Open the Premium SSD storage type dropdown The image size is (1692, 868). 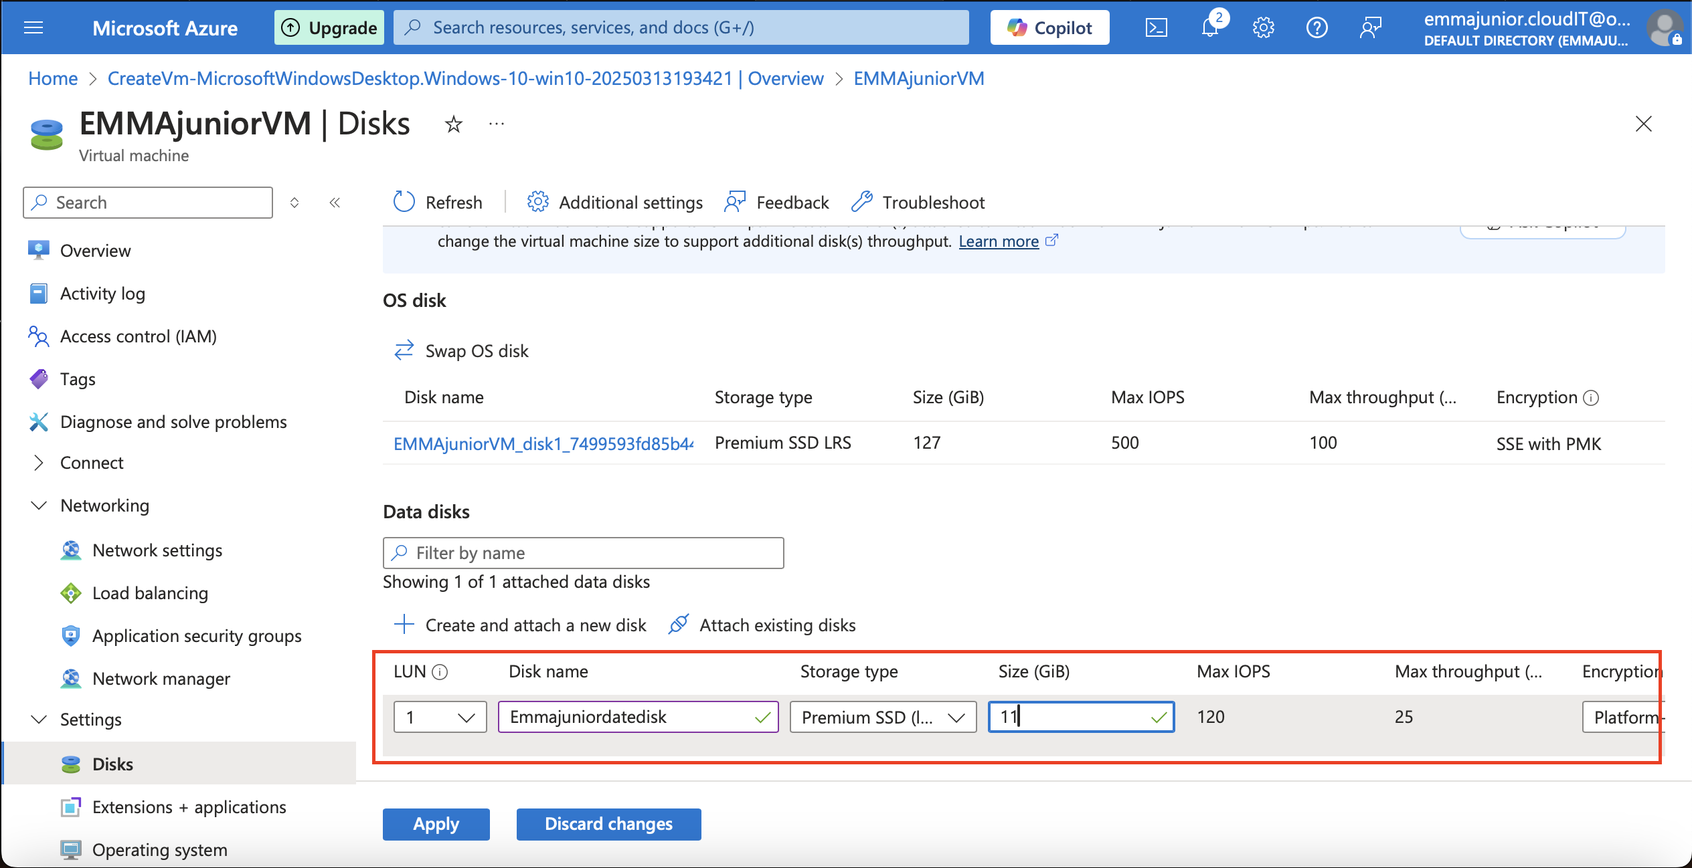point(883,717)
